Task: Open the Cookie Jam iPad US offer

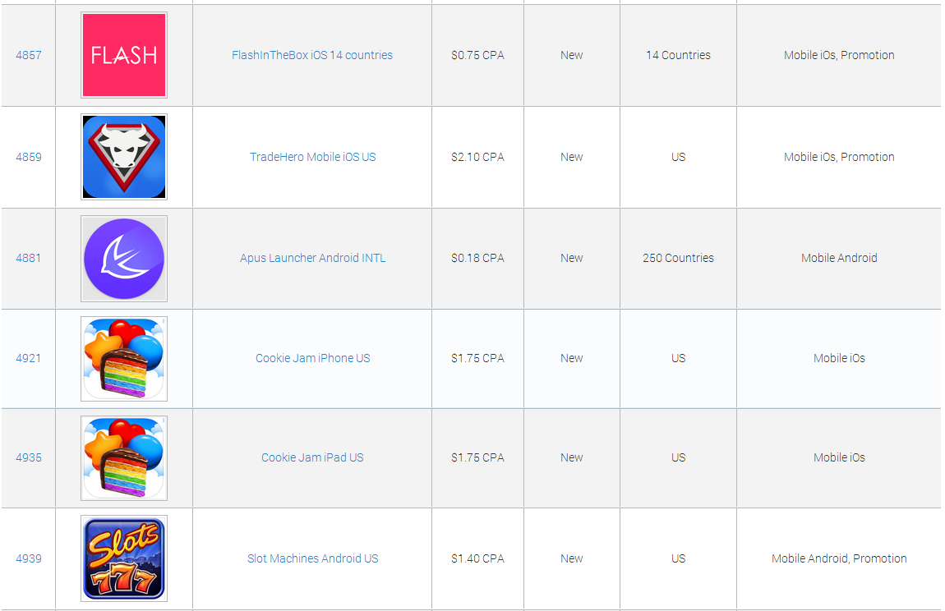Action: (x=312, y=457)
